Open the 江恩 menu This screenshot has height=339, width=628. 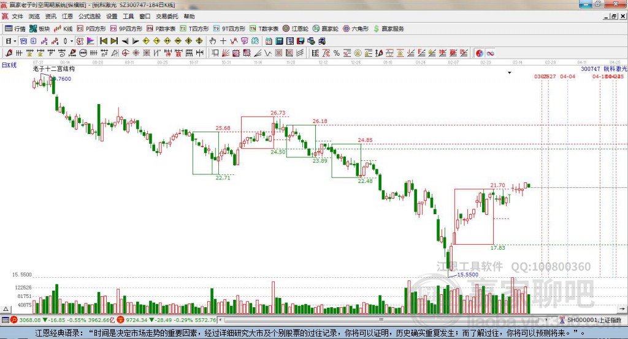coord(67,17)
